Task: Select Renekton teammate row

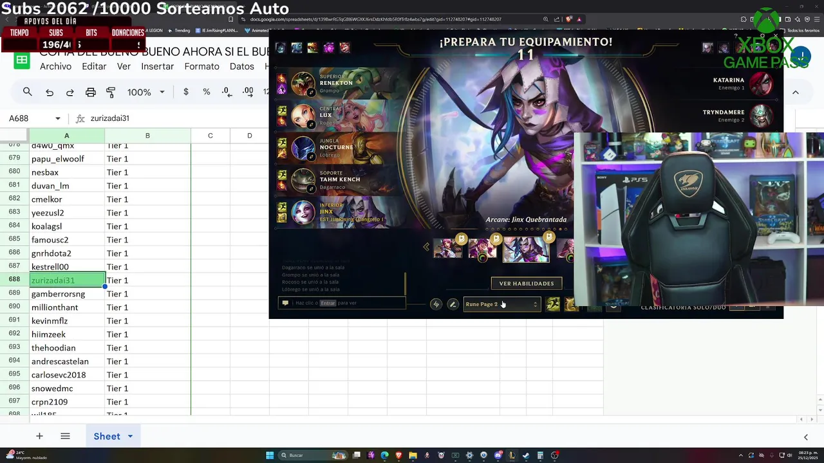Action: coord(337,84)
